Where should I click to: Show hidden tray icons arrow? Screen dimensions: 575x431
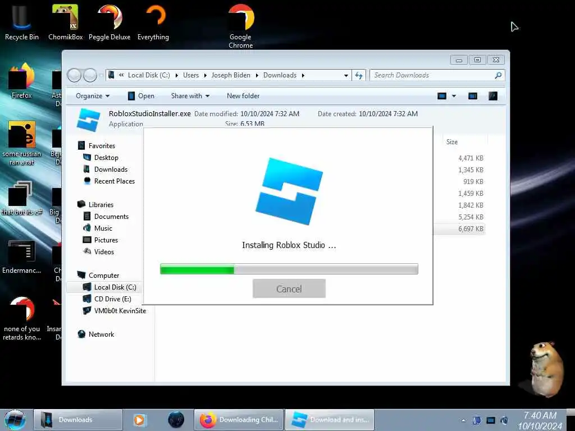[x=463, y=420]
